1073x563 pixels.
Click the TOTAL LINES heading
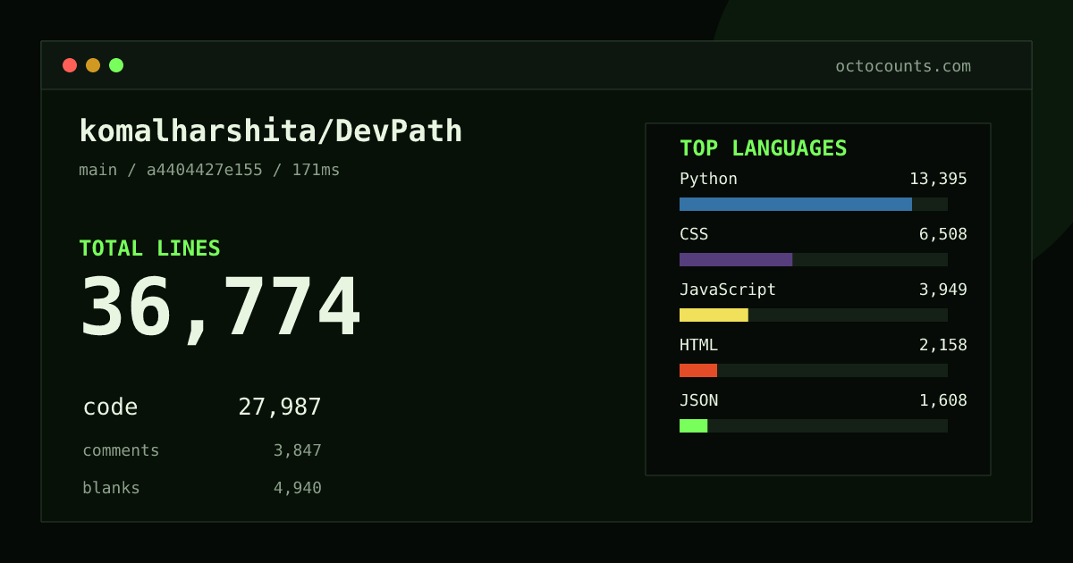(x=149, y=248)
